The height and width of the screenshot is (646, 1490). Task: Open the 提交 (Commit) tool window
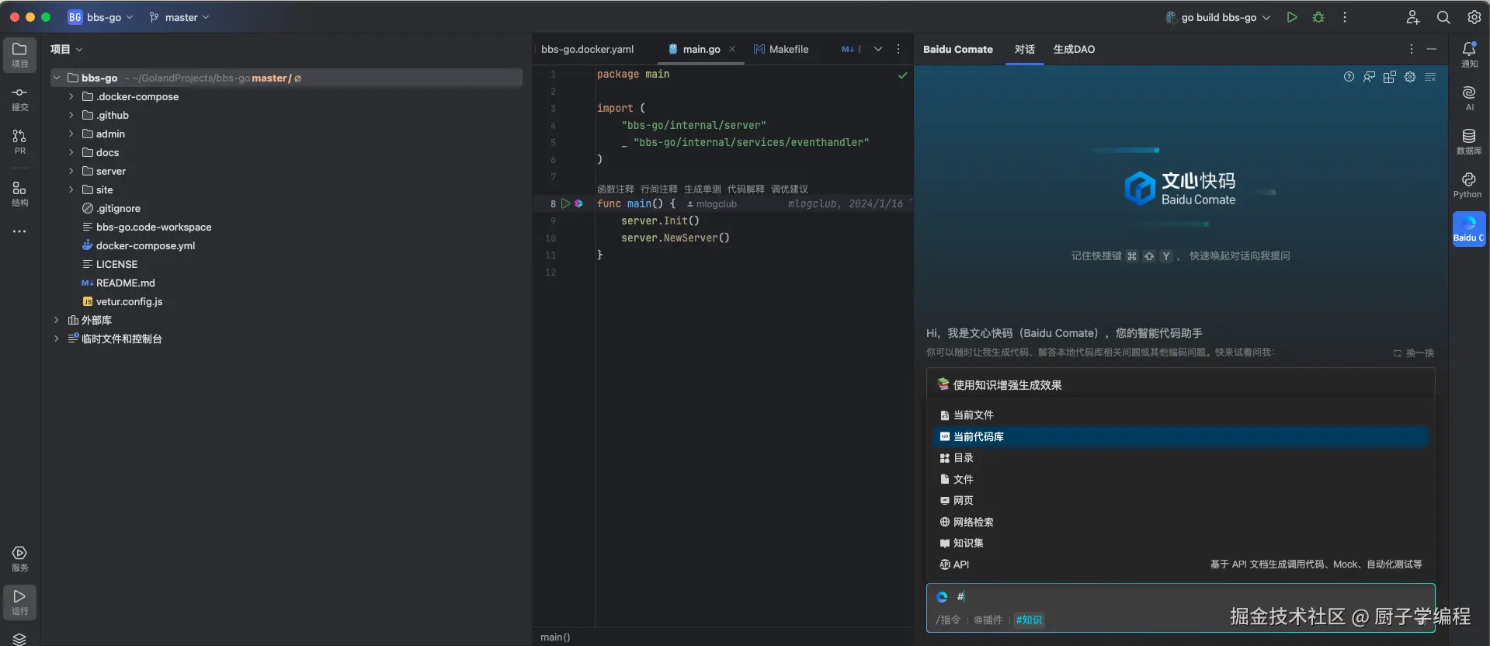point(19,98)
